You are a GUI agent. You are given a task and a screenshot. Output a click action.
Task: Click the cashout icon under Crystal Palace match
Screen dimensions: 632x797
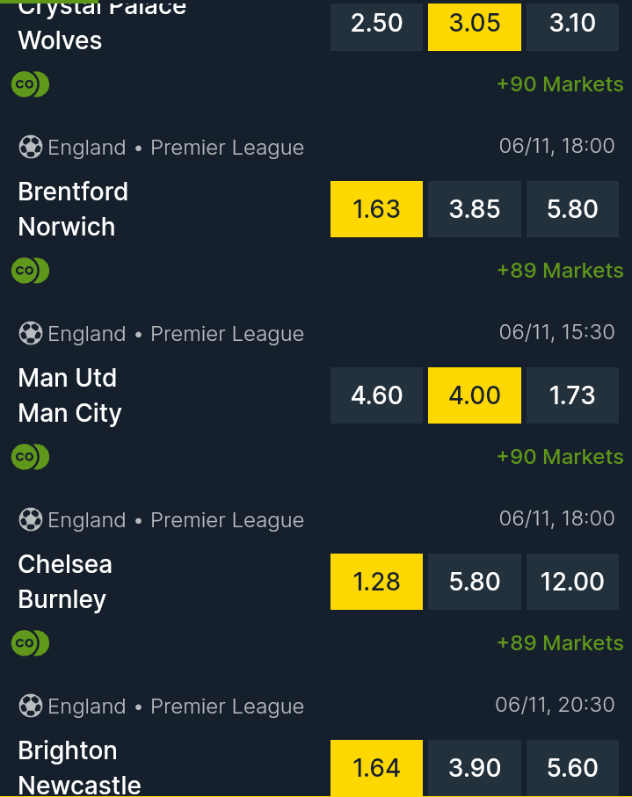(30, 84)
